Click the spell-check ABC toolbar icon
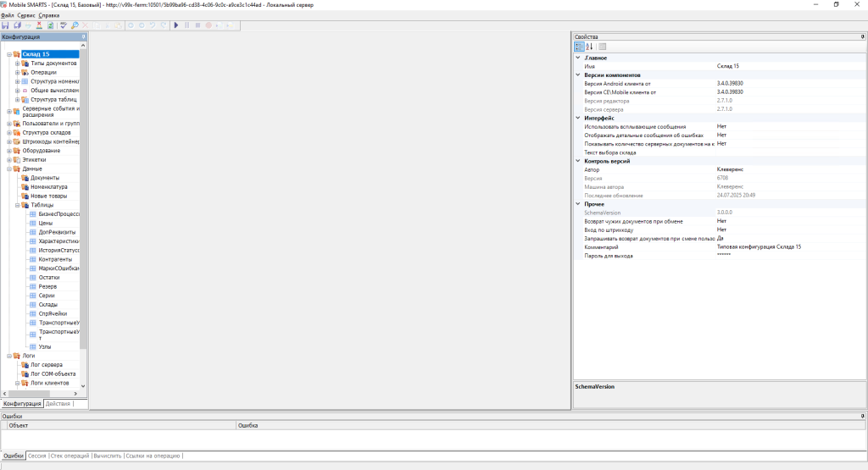This screenshot has width=868, height=470. point(64,25)
